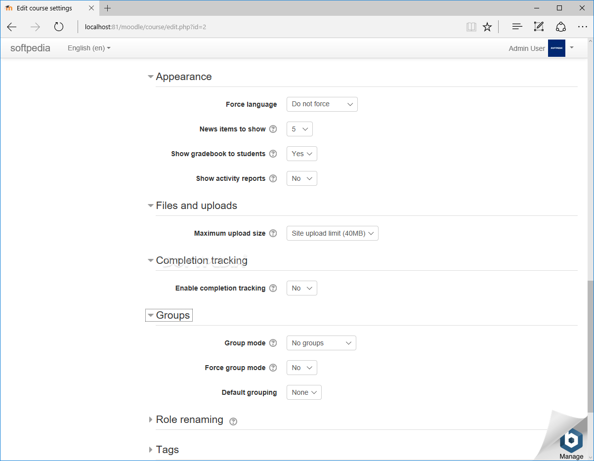The height and width of the screenshot is (461, 594).
Task: Open the Edge Hub panel
Action: pos(517,27)
